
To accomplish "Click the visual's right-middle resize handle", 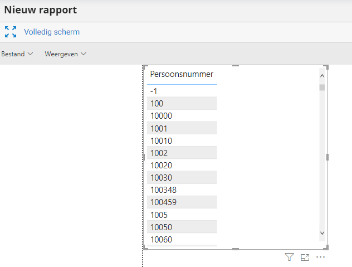I will click(x=327, y=157).
